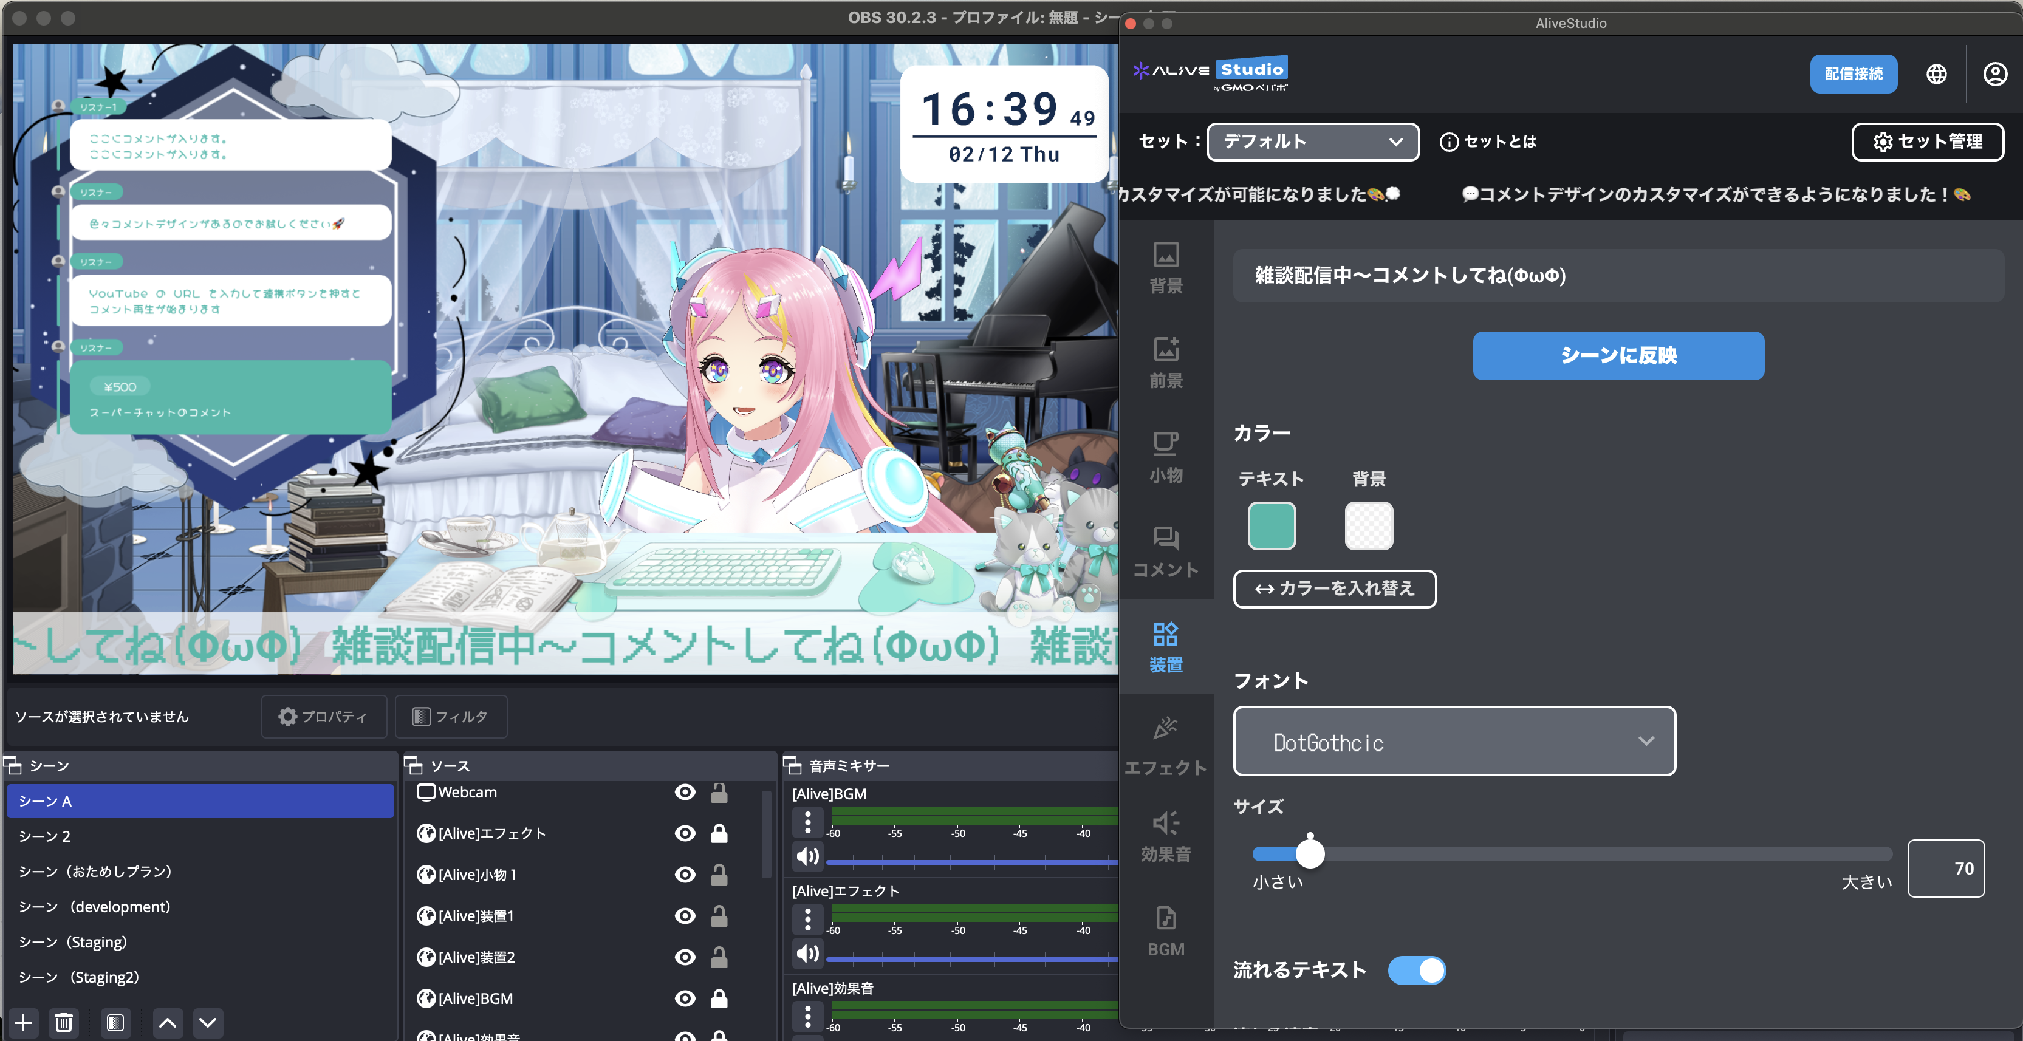Open the 背景 (background) sidebar section

1165,268
